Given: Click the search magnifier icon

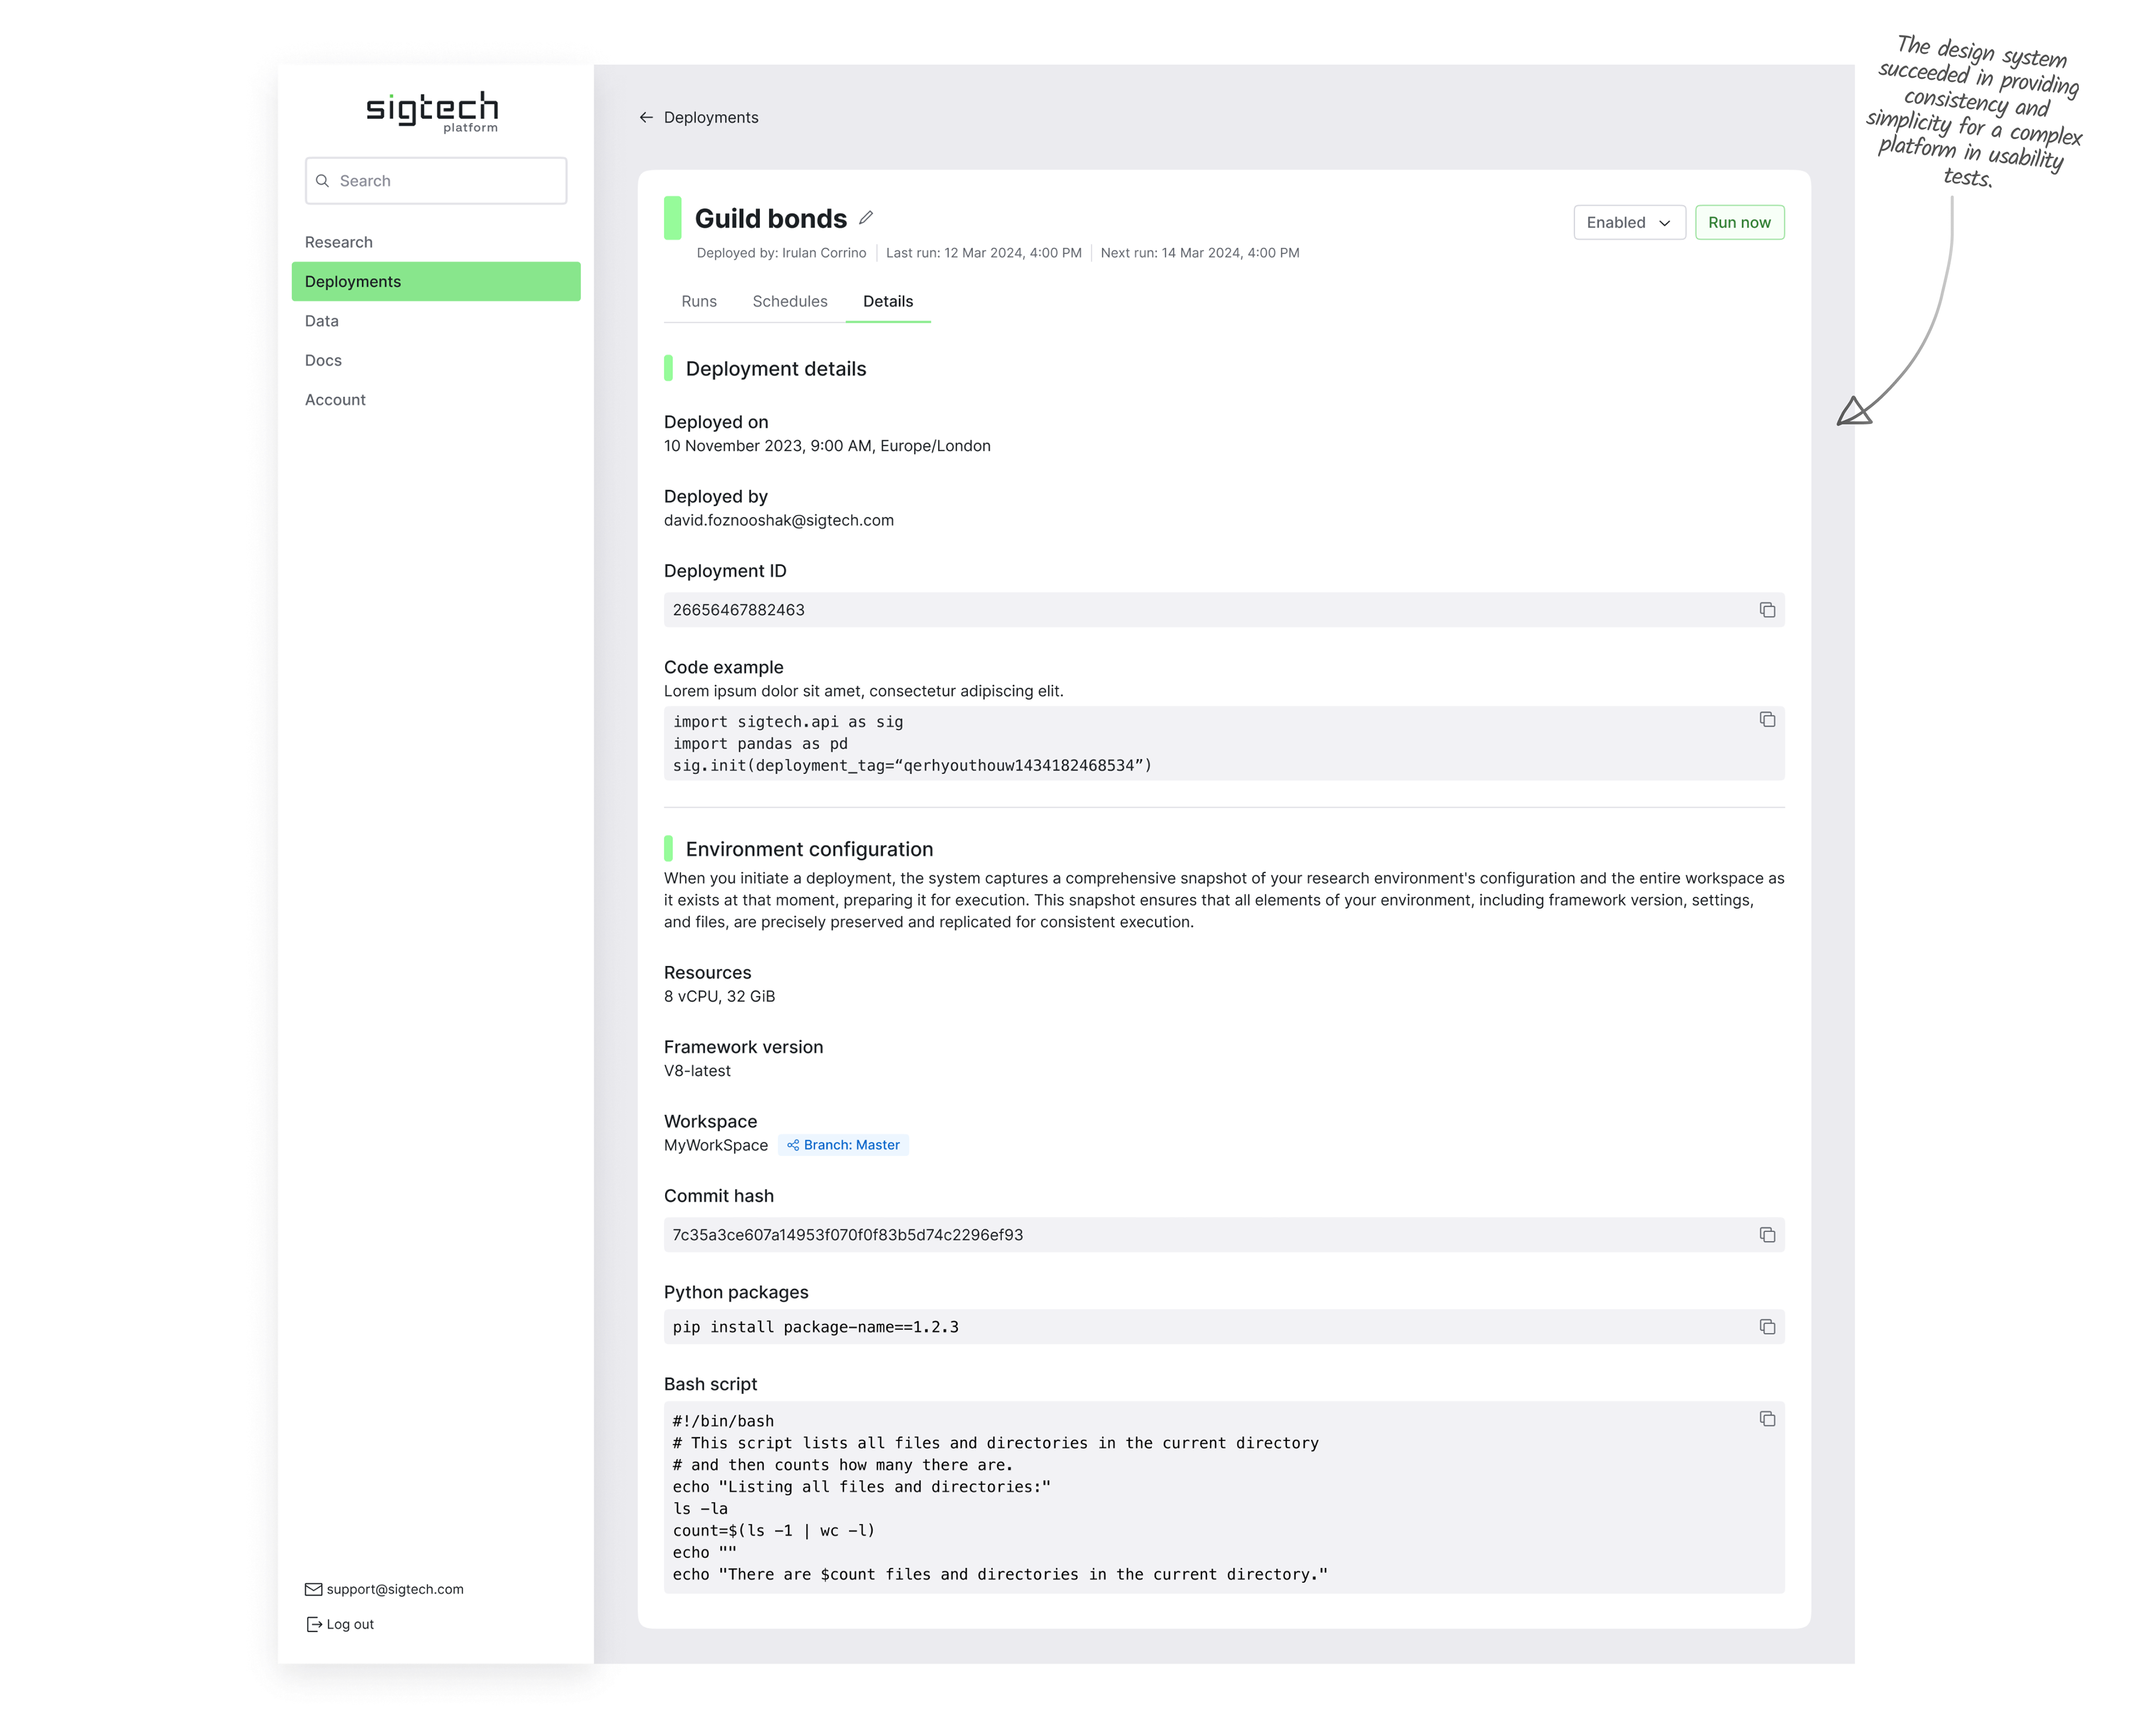Looking at the screenshot, I should (322, 181).
